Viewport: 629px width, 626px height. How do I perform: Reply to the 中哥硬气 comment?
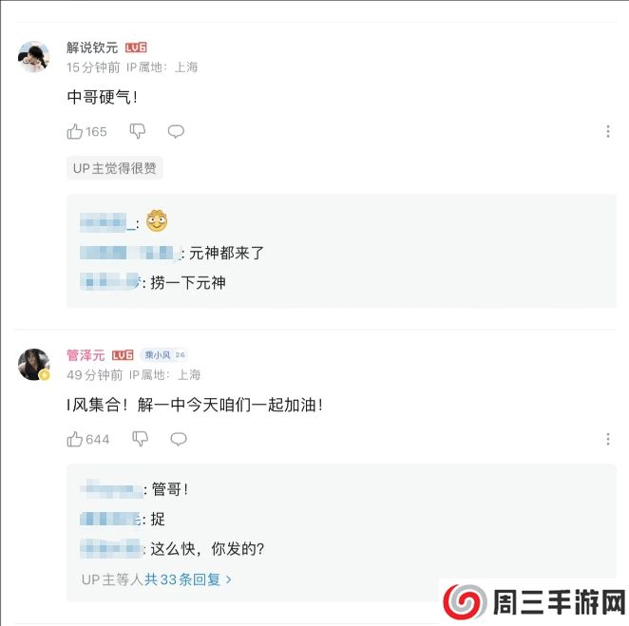pos(176,131)
